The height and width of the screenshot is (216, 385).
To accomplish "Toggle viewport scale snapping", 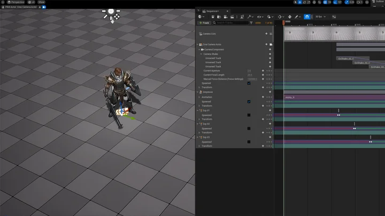I will point(346,2).
